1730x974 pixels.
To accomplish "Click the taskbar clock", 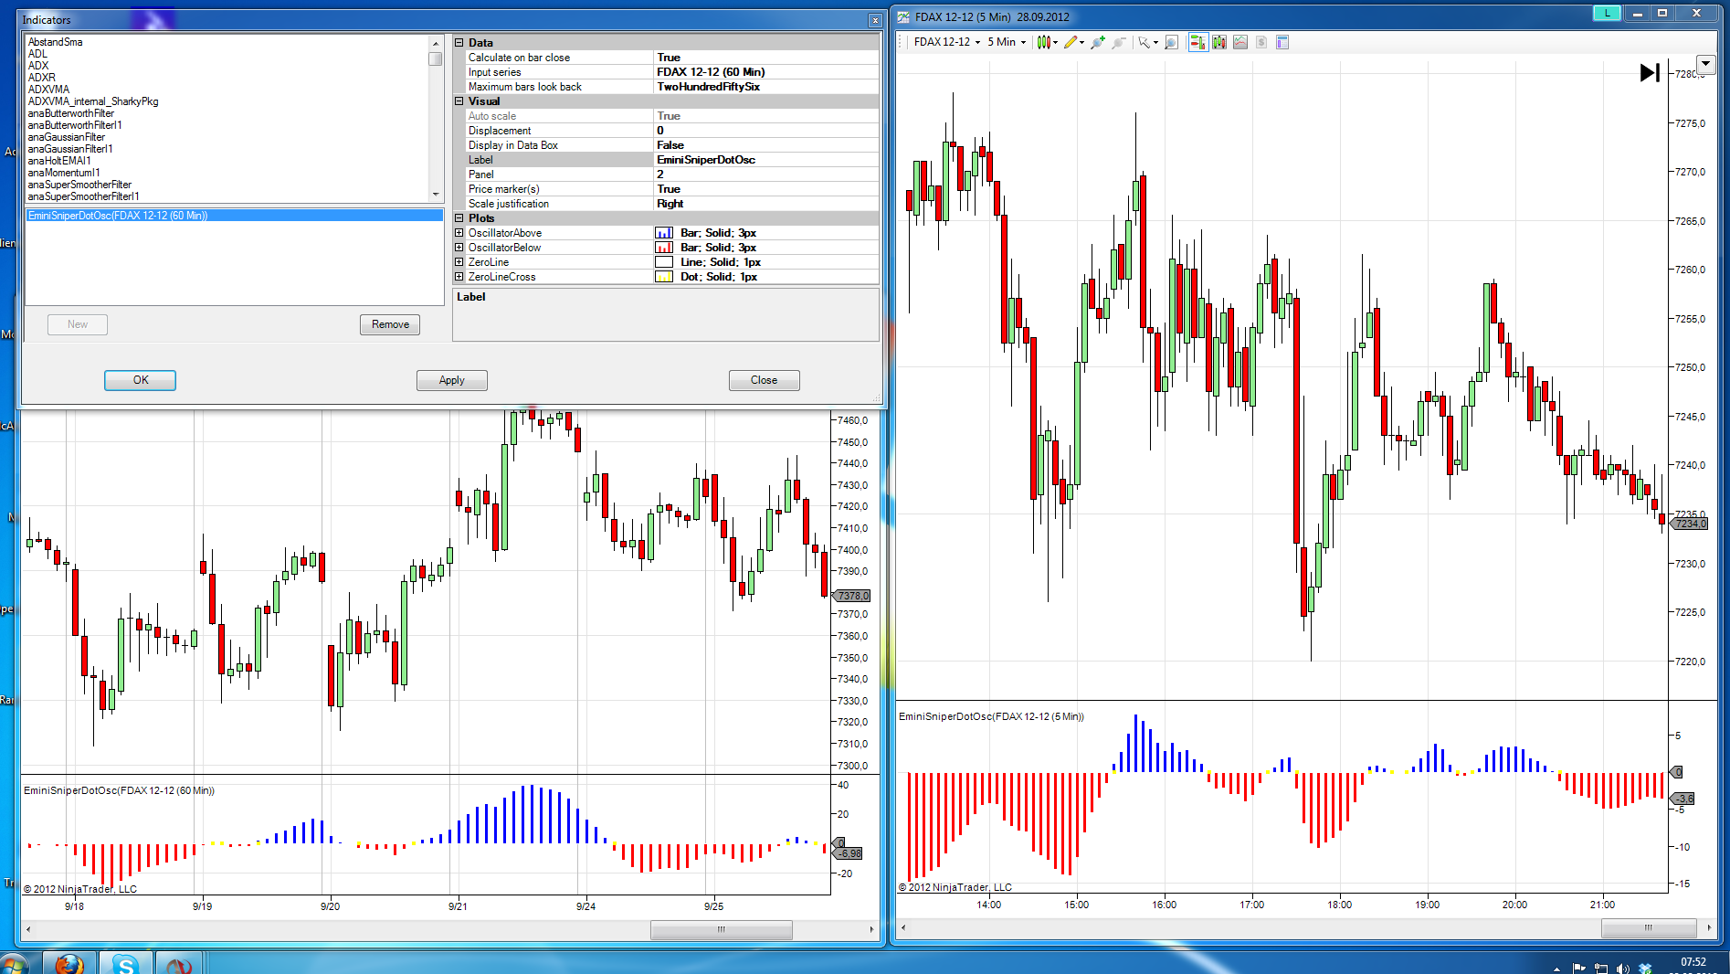I will click(1693, 965).
